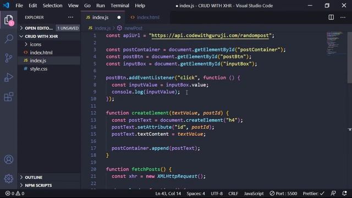Switch to the index.html editor tab
The image size is (352, 198).
coord(148,17)
